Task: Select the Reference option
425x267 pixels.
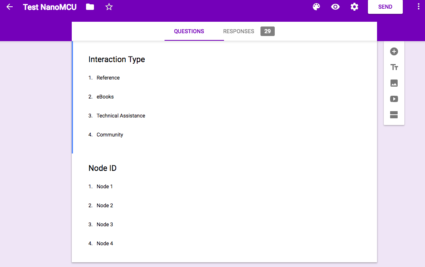Action: (108, 78)
